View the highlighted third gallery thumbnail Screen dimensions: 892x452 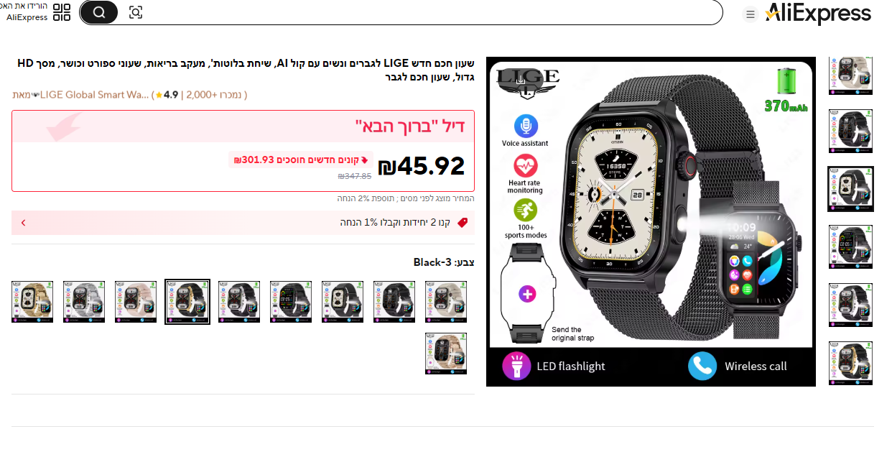coord(851,189)
